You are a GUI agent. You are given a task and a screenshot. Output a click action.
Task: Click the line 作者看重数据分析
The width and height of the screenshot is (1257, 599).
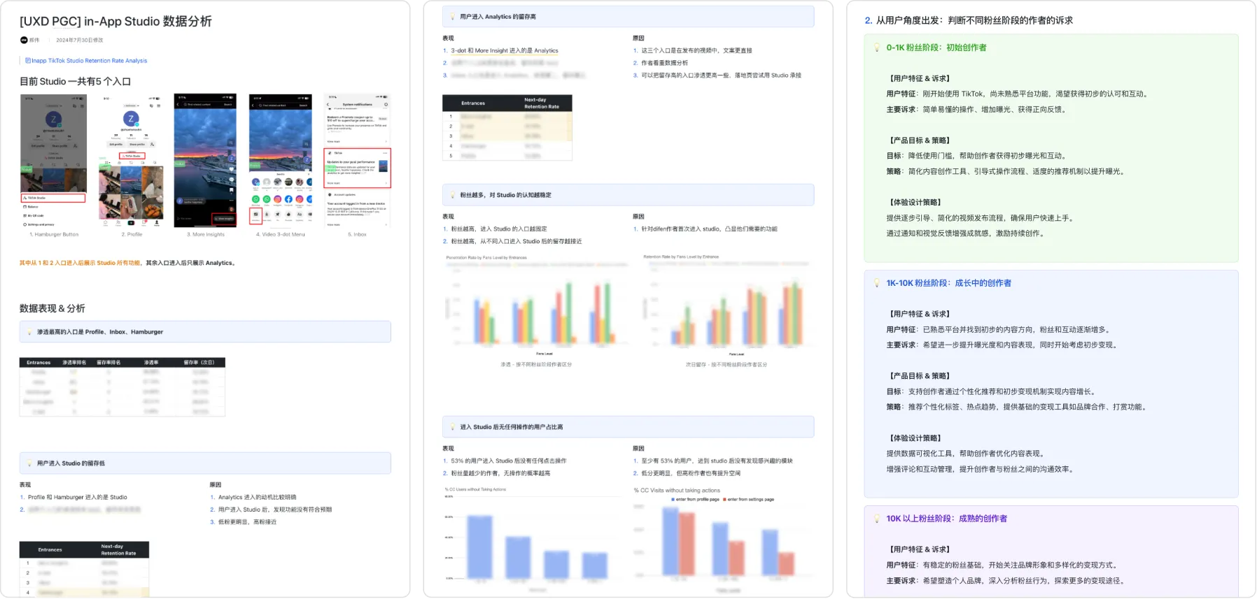point(664,63)
